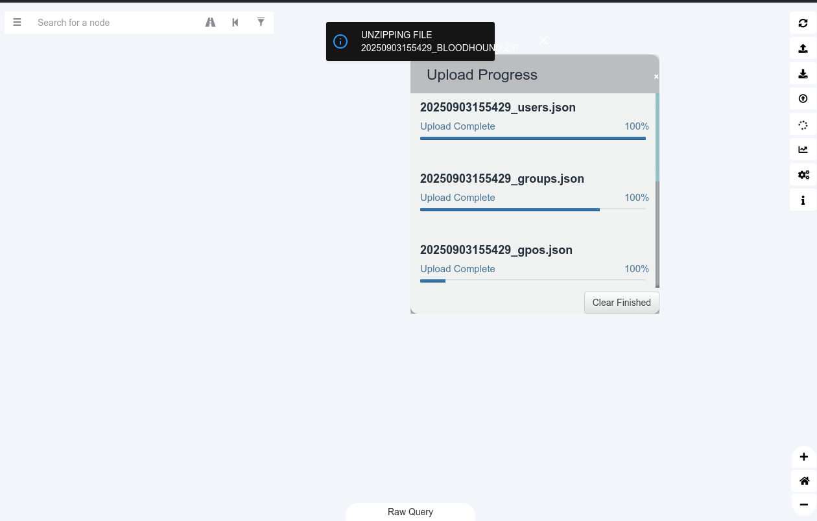817x521 pixels.
Task: Open the upload data icon
Action: point(803,98)
